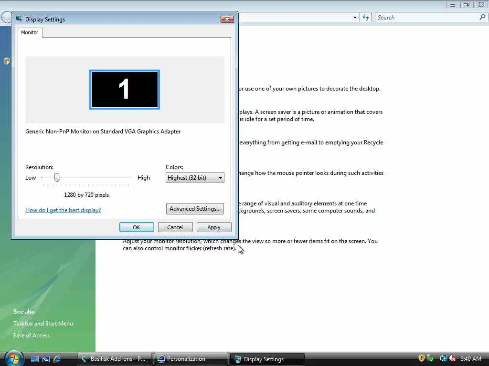Click the refresh button beside the address bar
489x366 pixels.
366,18
